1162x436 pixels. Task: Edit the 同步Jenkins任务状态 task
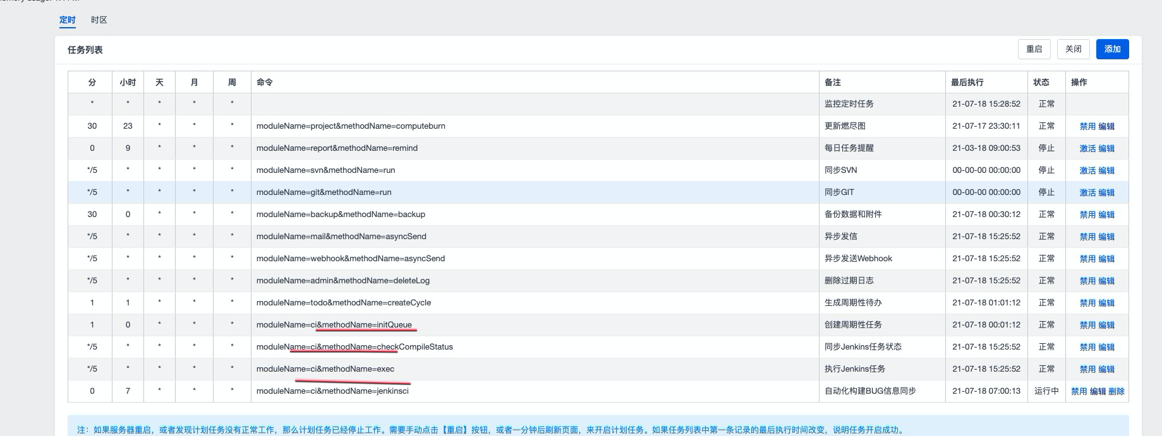(x=1106, y=347)
